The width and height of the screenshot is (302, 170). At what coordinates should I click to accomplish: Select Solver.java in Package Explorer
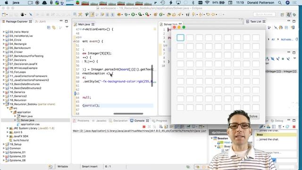pyautogui.click(x=27, y=120)
